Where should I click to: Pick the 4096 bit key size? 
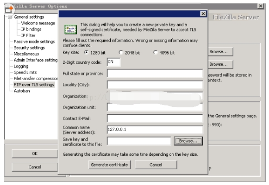(x=156, y=53)
